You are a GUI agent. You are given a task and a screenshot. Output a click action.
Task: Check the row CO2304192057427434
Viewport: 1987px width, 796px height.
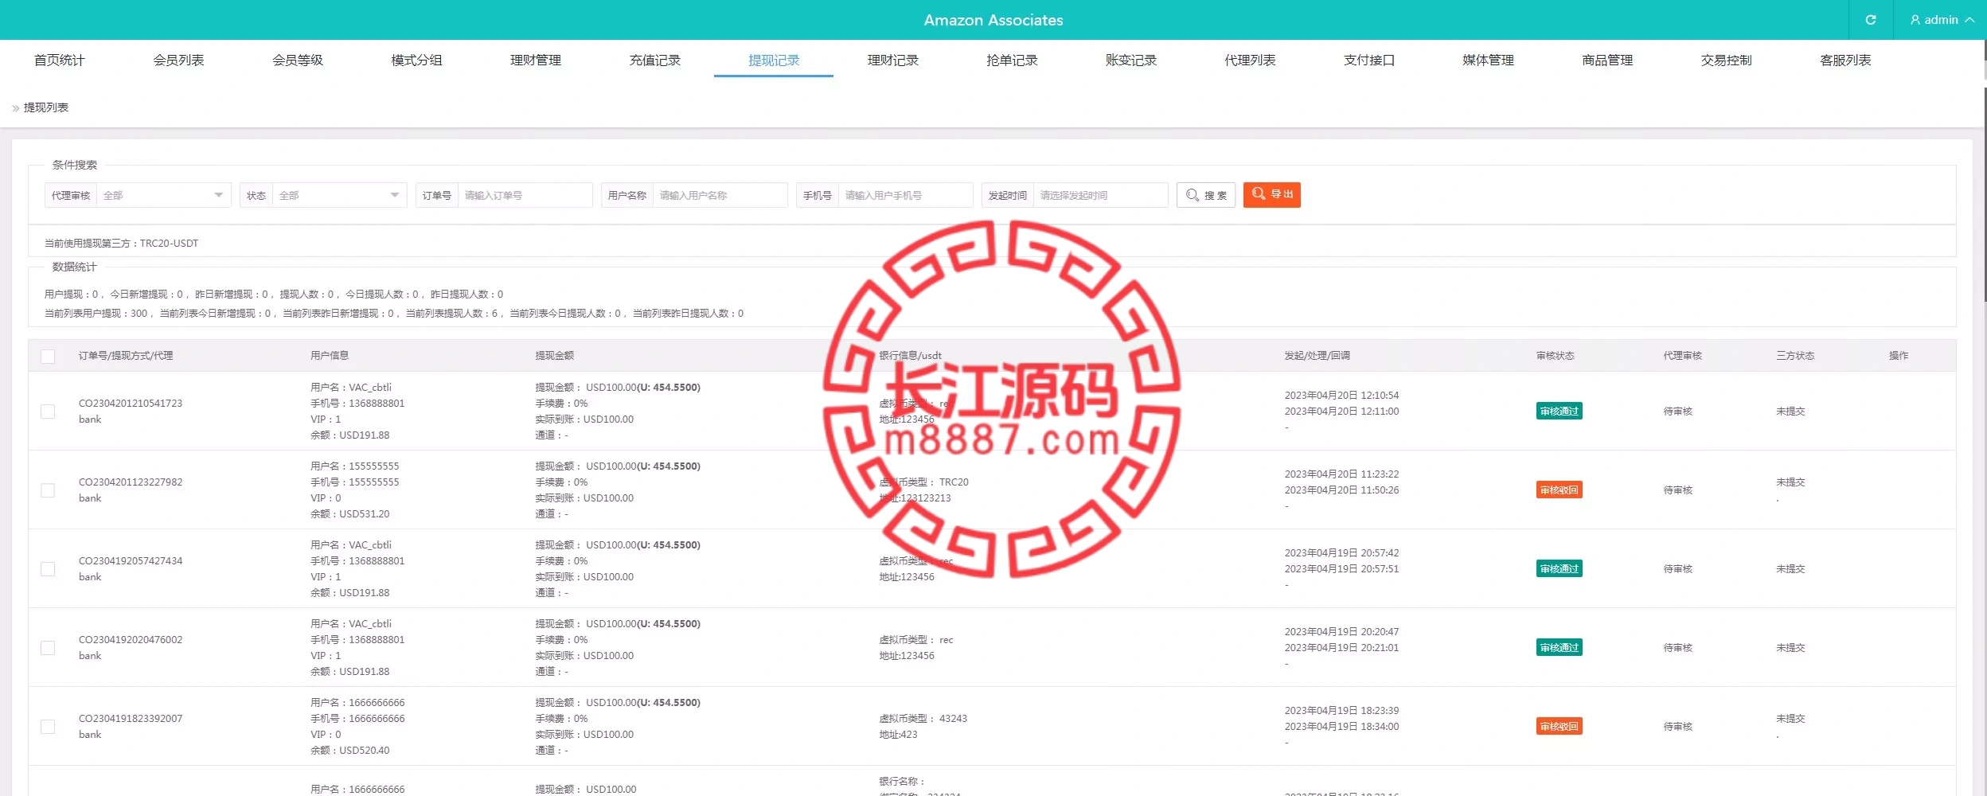coord(48,569)
